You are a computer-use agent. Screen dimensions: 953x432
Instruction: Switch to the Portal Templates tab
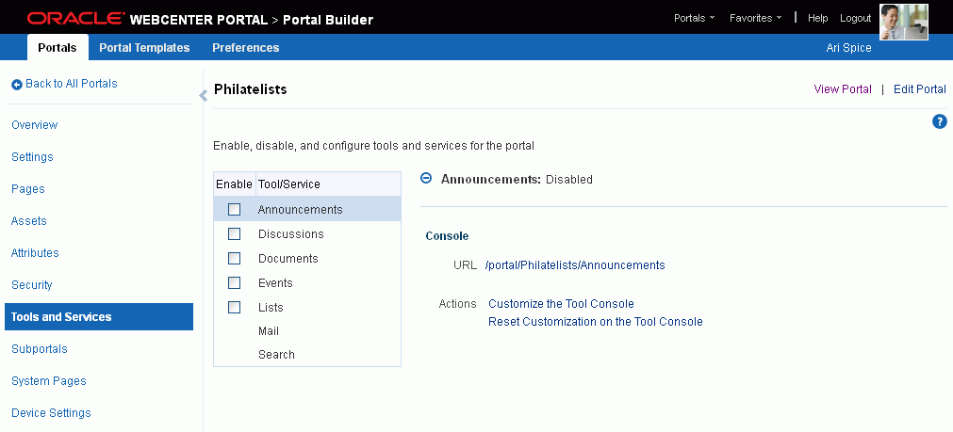pos(144,47)
